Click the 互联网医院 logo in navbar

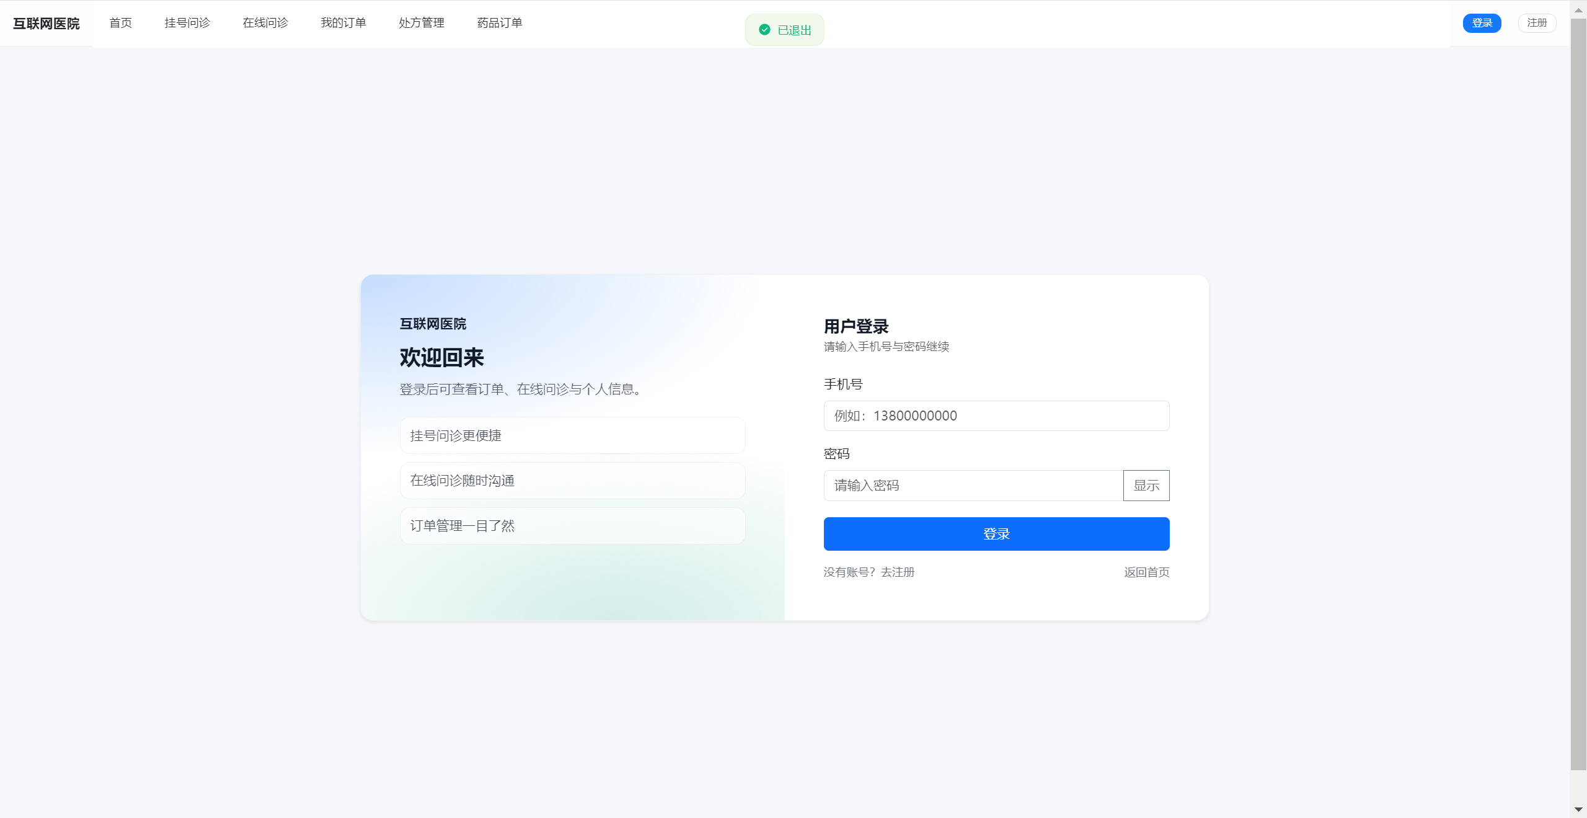[x=46, y=24]
